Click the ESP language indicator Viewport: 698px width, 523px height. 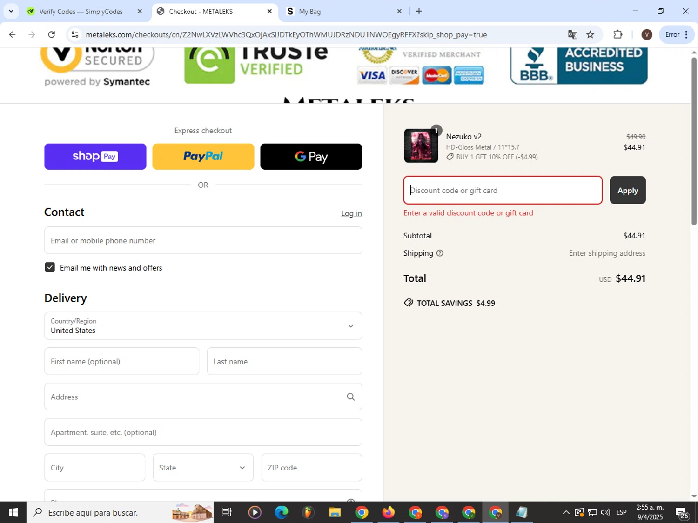click(x=621, y=512)
